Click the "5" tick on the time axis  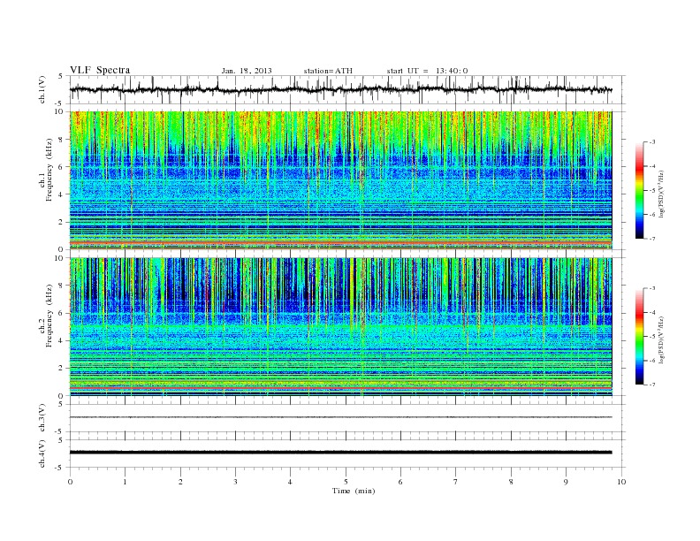[x=346, y=482]
